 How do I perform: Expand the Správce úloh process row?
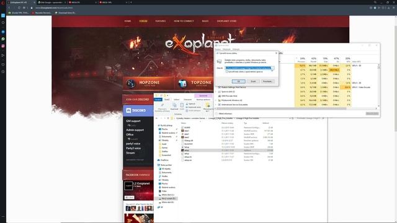point(216,92)
